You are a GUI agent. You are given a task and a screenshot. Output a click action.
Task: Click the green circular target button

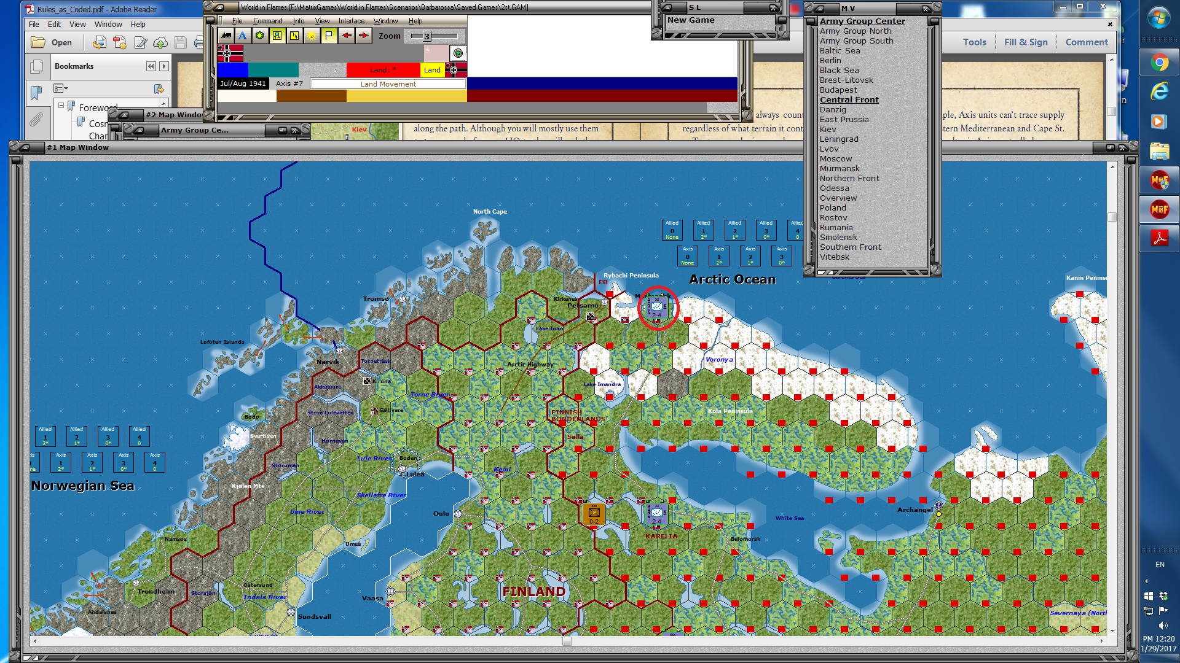(458, 53)
